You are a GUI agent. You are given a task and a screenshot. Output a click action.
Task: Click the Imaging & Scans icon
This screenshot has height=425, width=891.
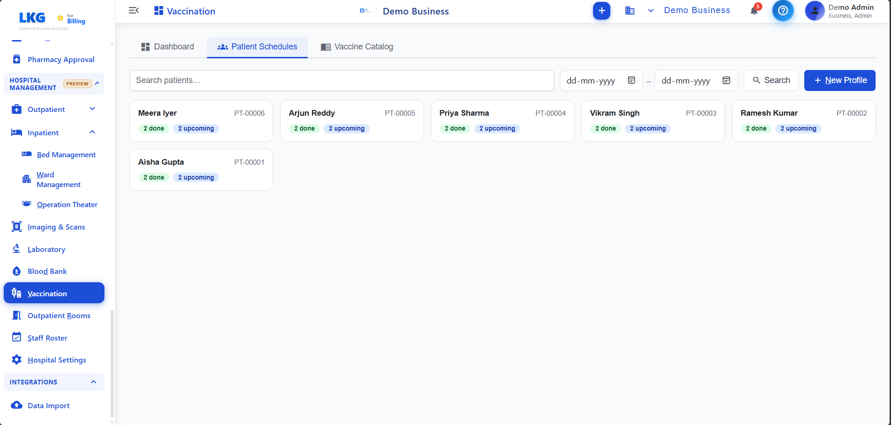click(17, 227)
